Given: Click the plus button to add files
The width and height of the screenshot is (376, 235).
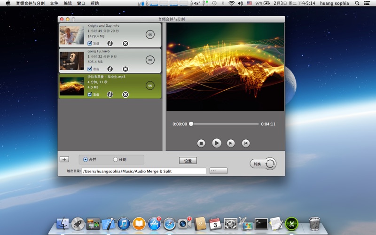Looking at the screenshot, I should 64,159.
